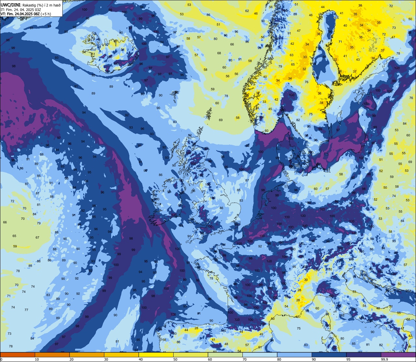416x362 pixels.
Task: Select the golden 30–40 legend swatch
Action: (x=122, y=355)
